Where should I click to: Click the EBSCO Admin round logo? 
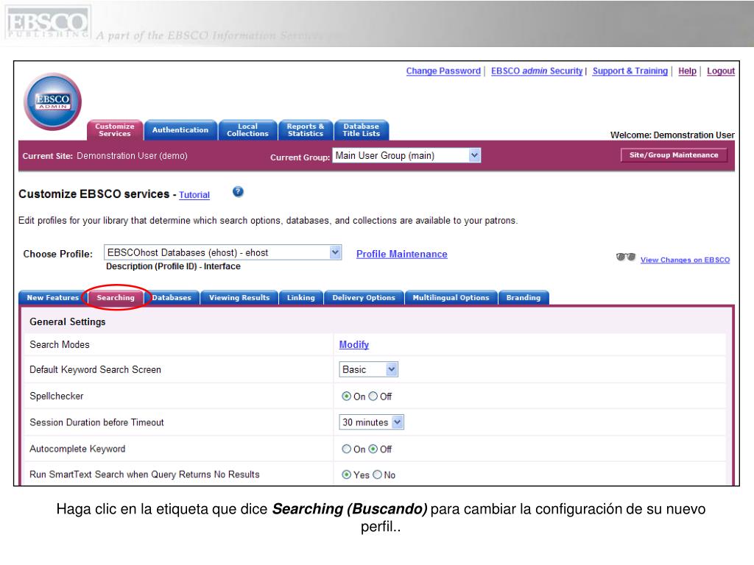(x=52, y=102)
